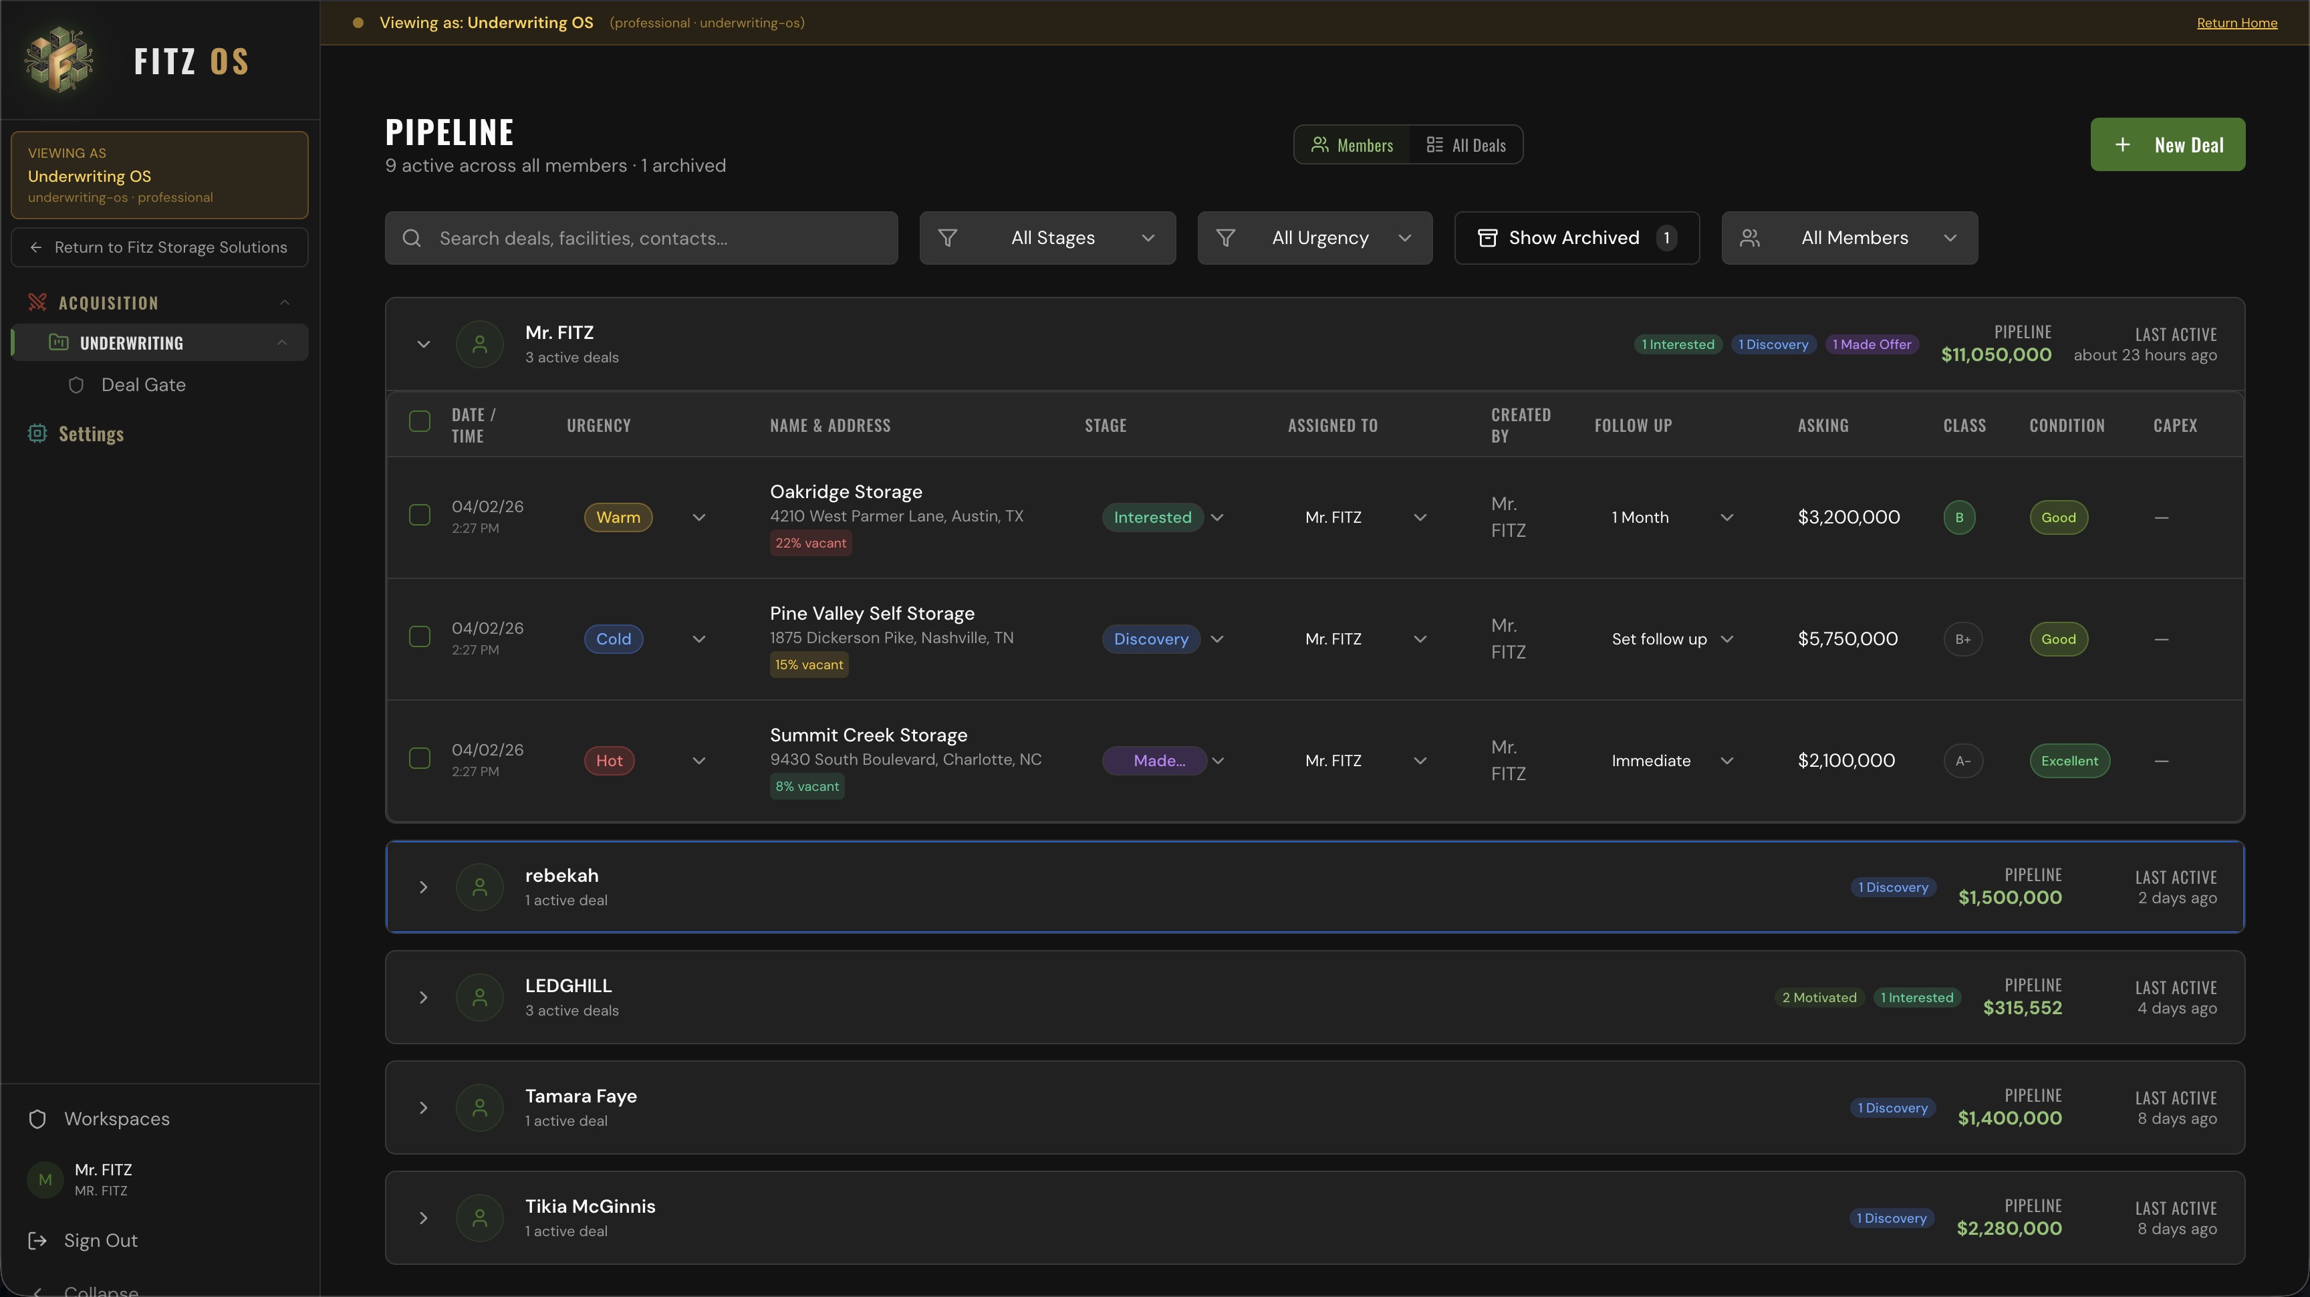Click the magnifier icon in the search bar
Image resolution: width=2310 pixels, height=1297 pixels.
tap(412, 237)
